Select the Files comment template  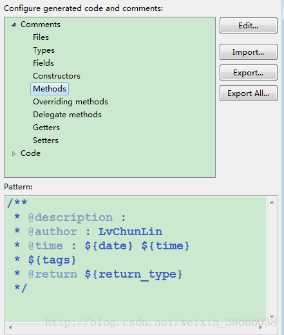(x=41, y=37)
